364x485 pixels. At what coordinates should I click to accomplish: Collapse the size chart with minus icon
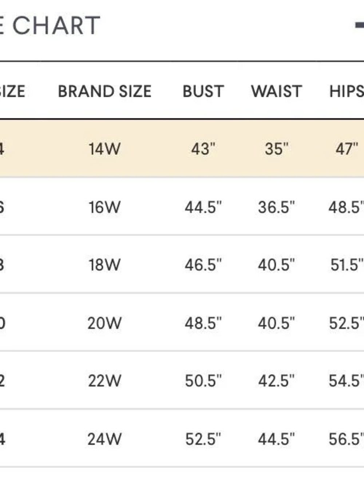point(360,25)
